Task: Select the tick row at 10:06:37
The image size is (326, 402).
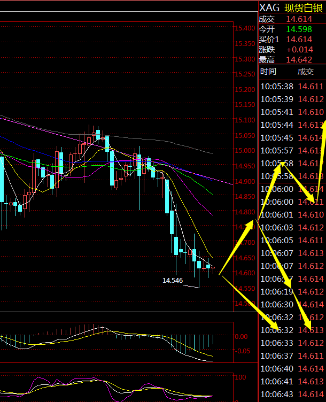Action: point(291,355)
